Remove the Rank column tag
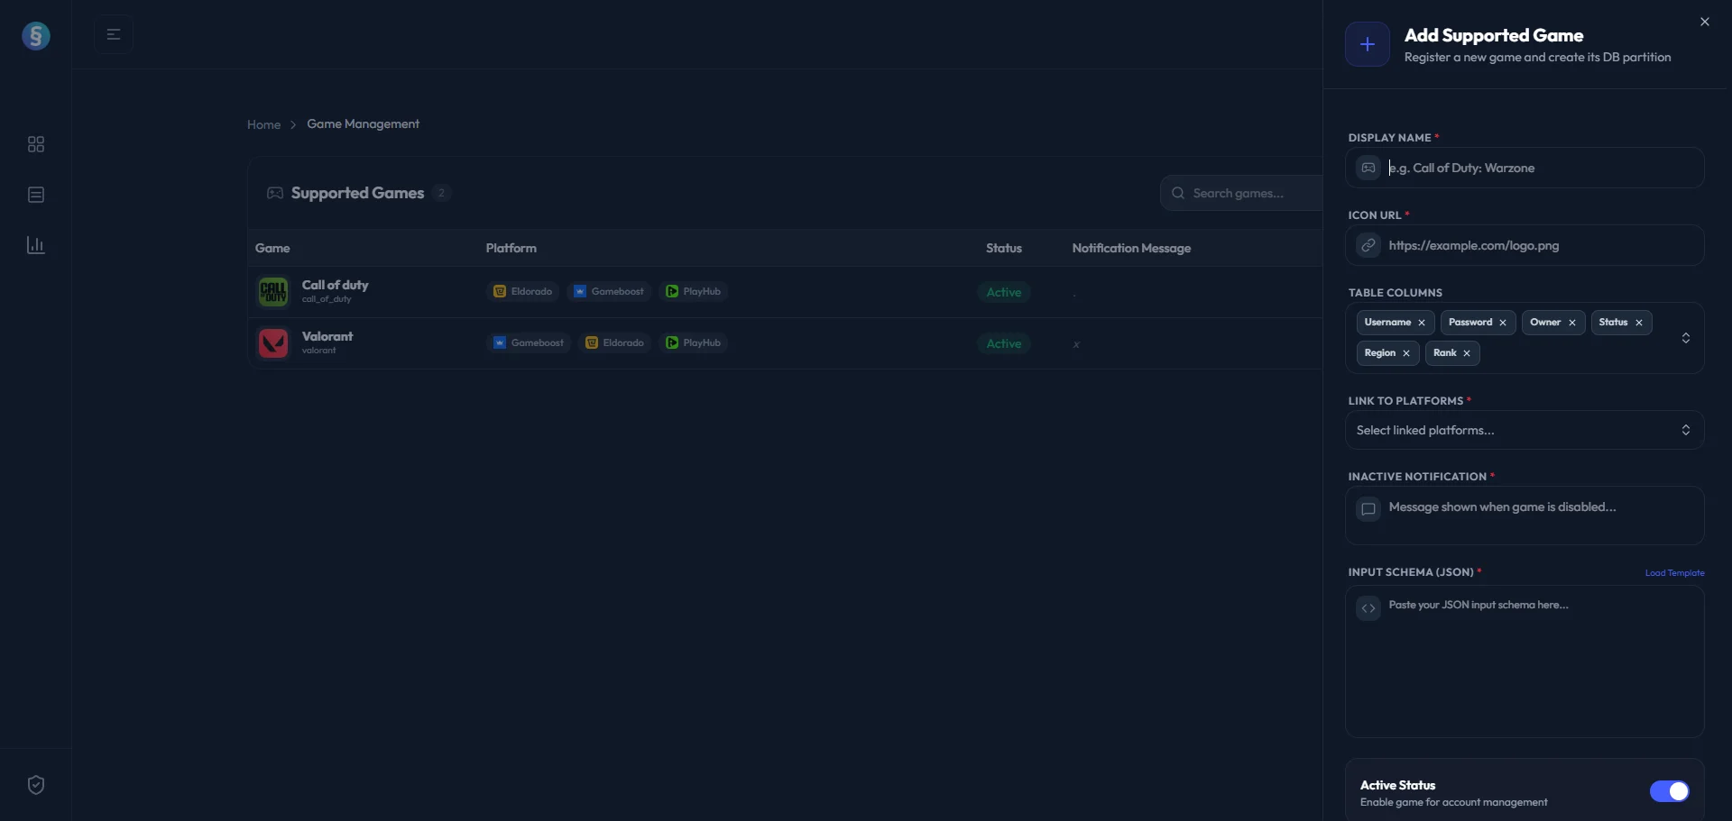1732x821 pixels. pos(1467,353)
